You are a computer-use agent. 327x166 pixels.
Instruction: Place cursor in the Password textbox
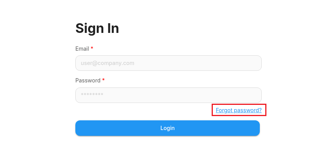point(168,95)
